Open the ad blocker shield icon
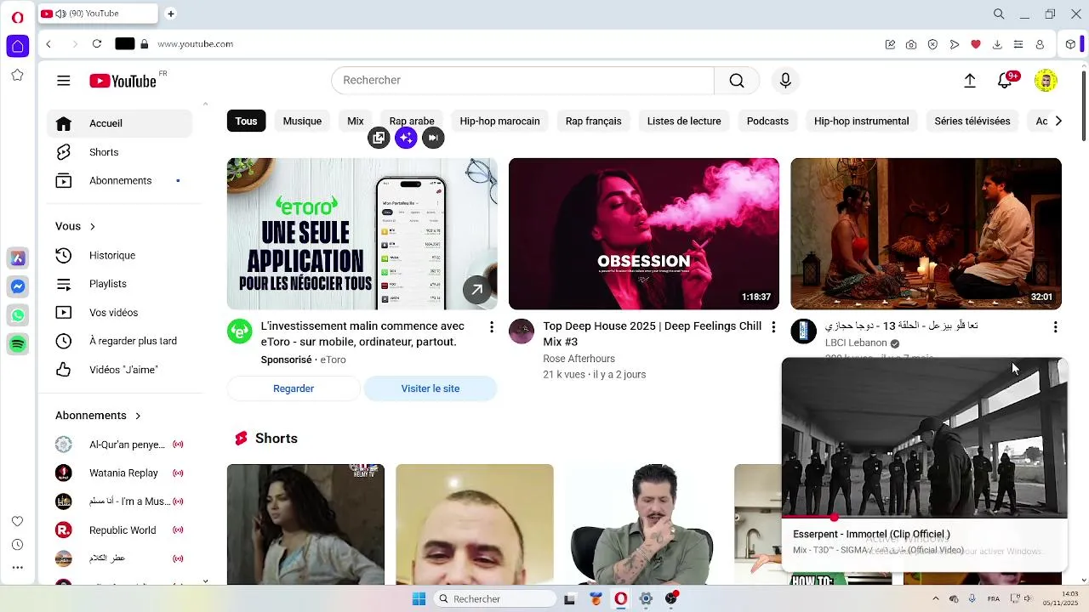Screen dimensions: 1089x612 tap(932, 44)
